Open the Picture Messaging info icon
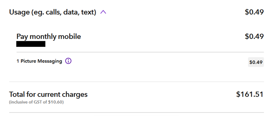Viewport: 275px width, 116px height. (x=68, y=61)
